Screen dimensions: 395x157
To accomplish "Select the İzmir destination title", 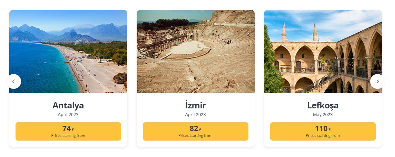I will click(x=196, y=105).
